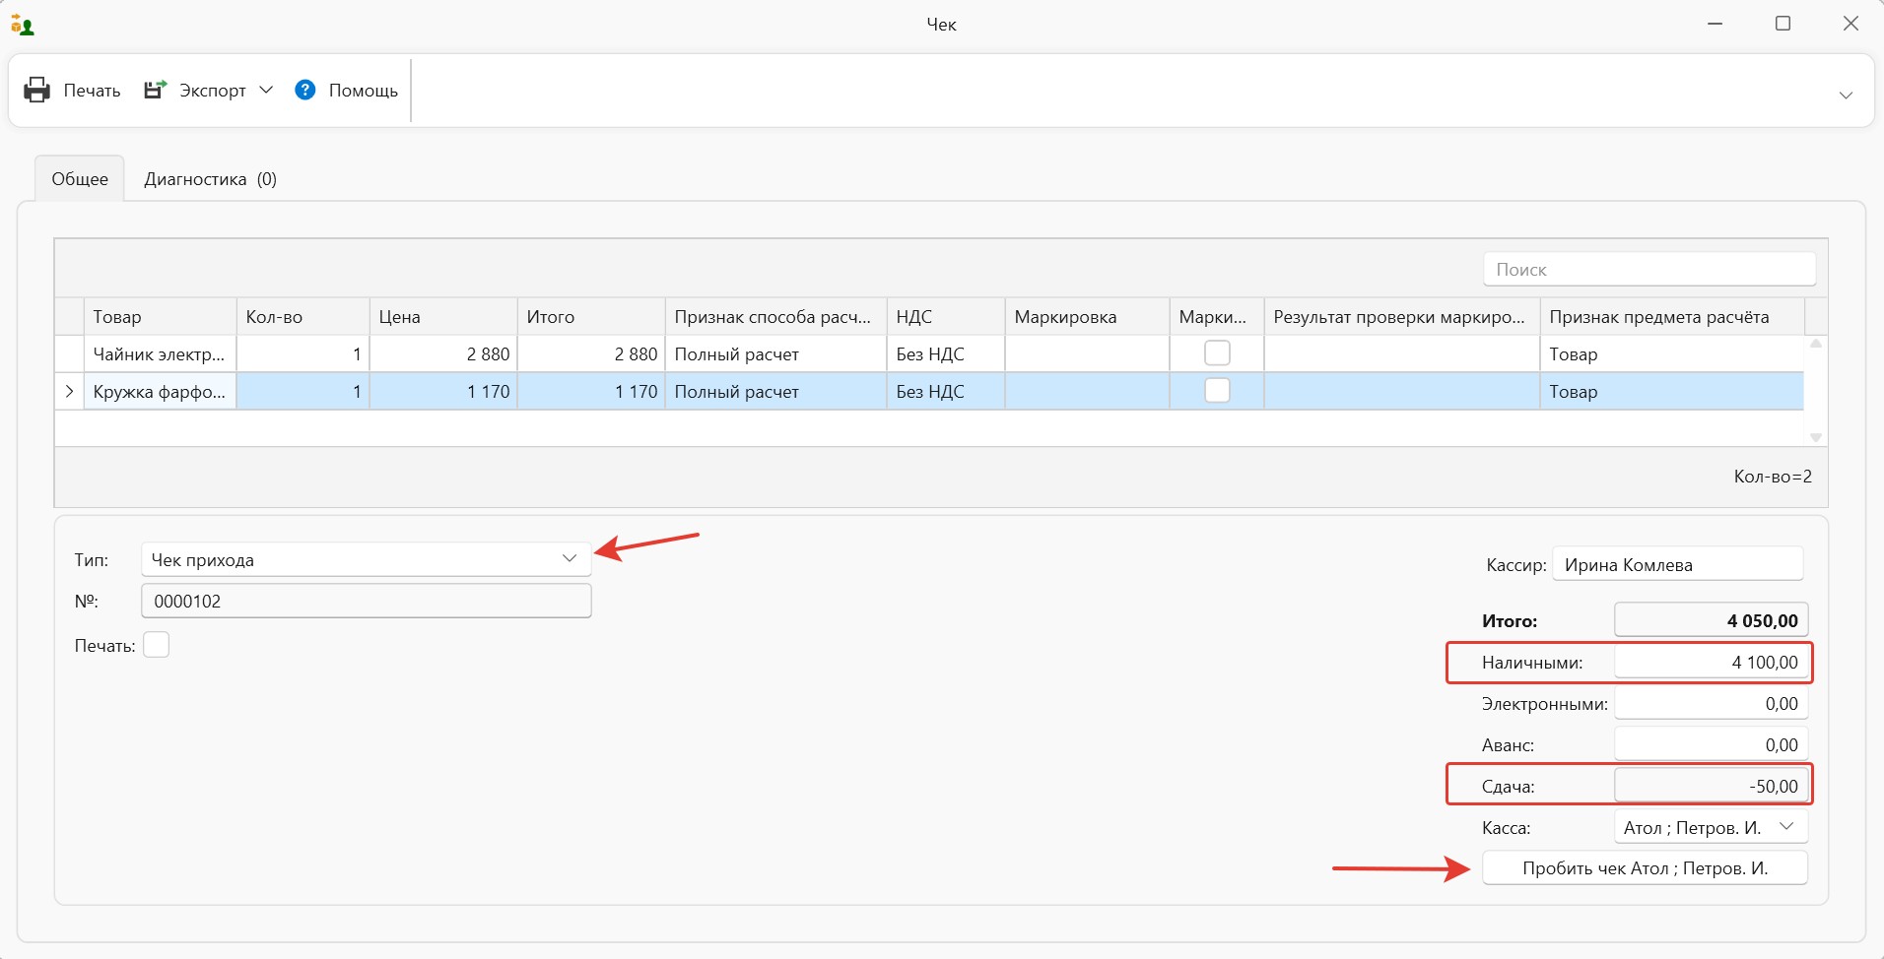Click the Кассир field Ирина Комлева
1884x959 pixels.
(1677, 564)
